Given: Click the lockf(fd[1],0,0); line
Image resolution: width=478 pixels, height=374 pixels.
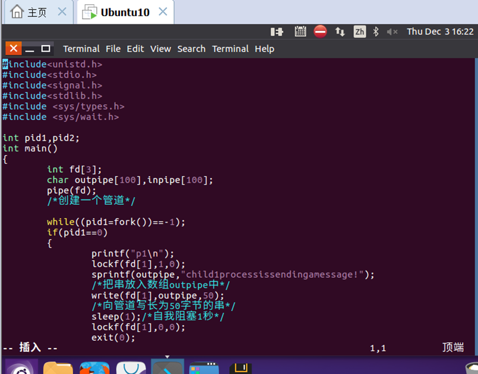Looking at the screenshot, I should (138, 327).
